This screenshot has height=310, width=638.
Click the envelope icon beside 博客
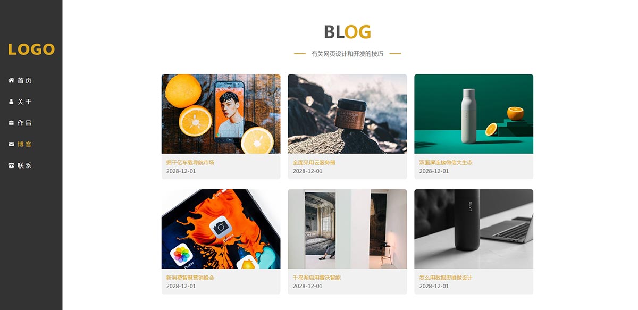11,144
